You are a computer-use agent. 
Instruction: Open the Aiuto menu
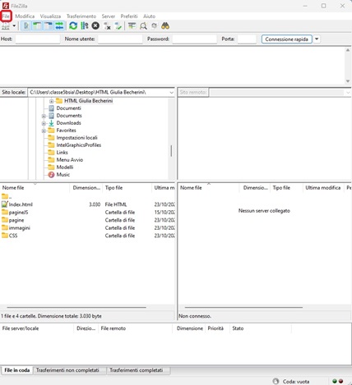coord(149,16)
